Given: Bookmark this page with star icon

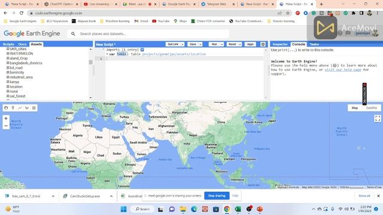Looking at the screenshot, I should [x=288, y=13].
